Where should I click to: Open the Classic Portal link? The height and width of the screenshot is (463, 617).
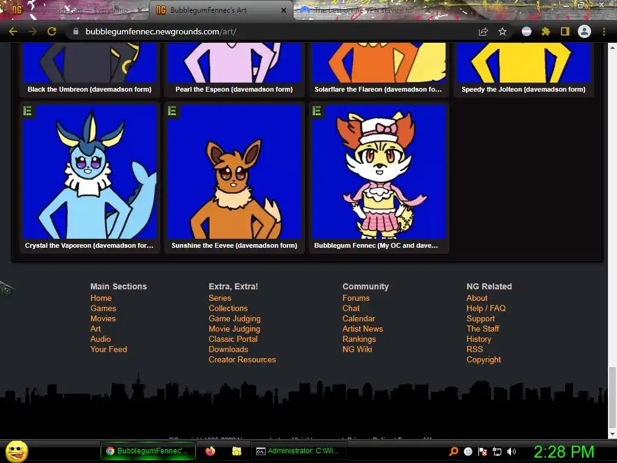tap(233, 339)
